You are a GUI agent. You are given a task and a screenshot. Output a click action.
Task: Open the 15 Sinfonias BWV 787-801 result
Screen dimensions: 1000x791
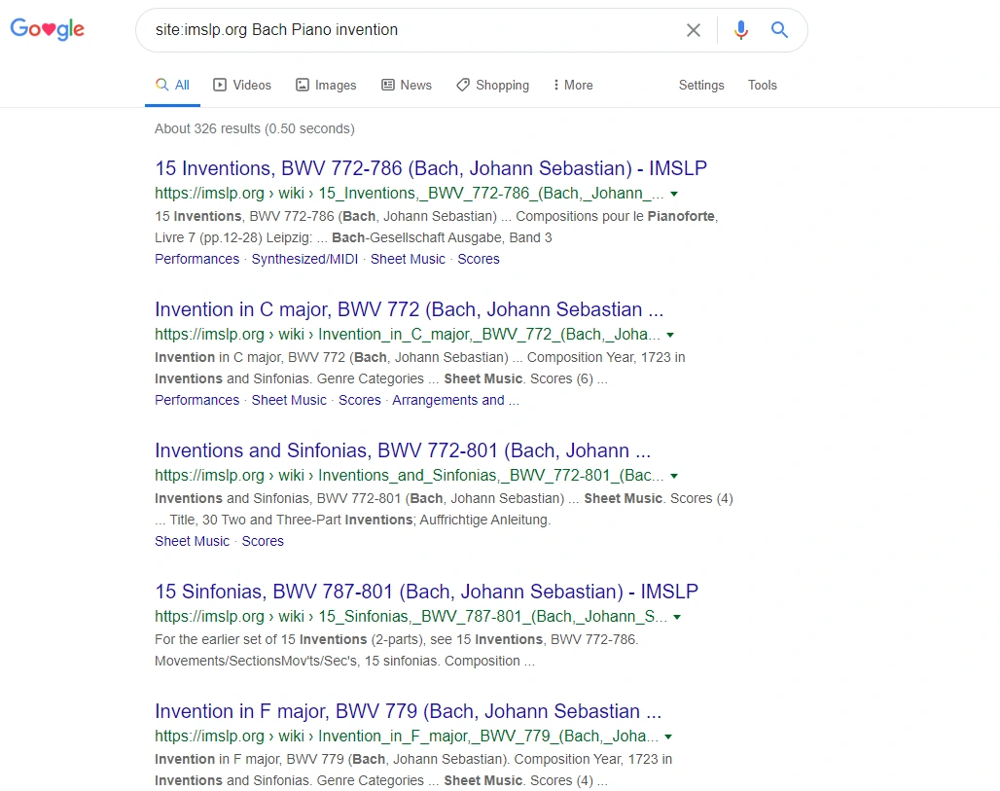[x=426, y=592]
